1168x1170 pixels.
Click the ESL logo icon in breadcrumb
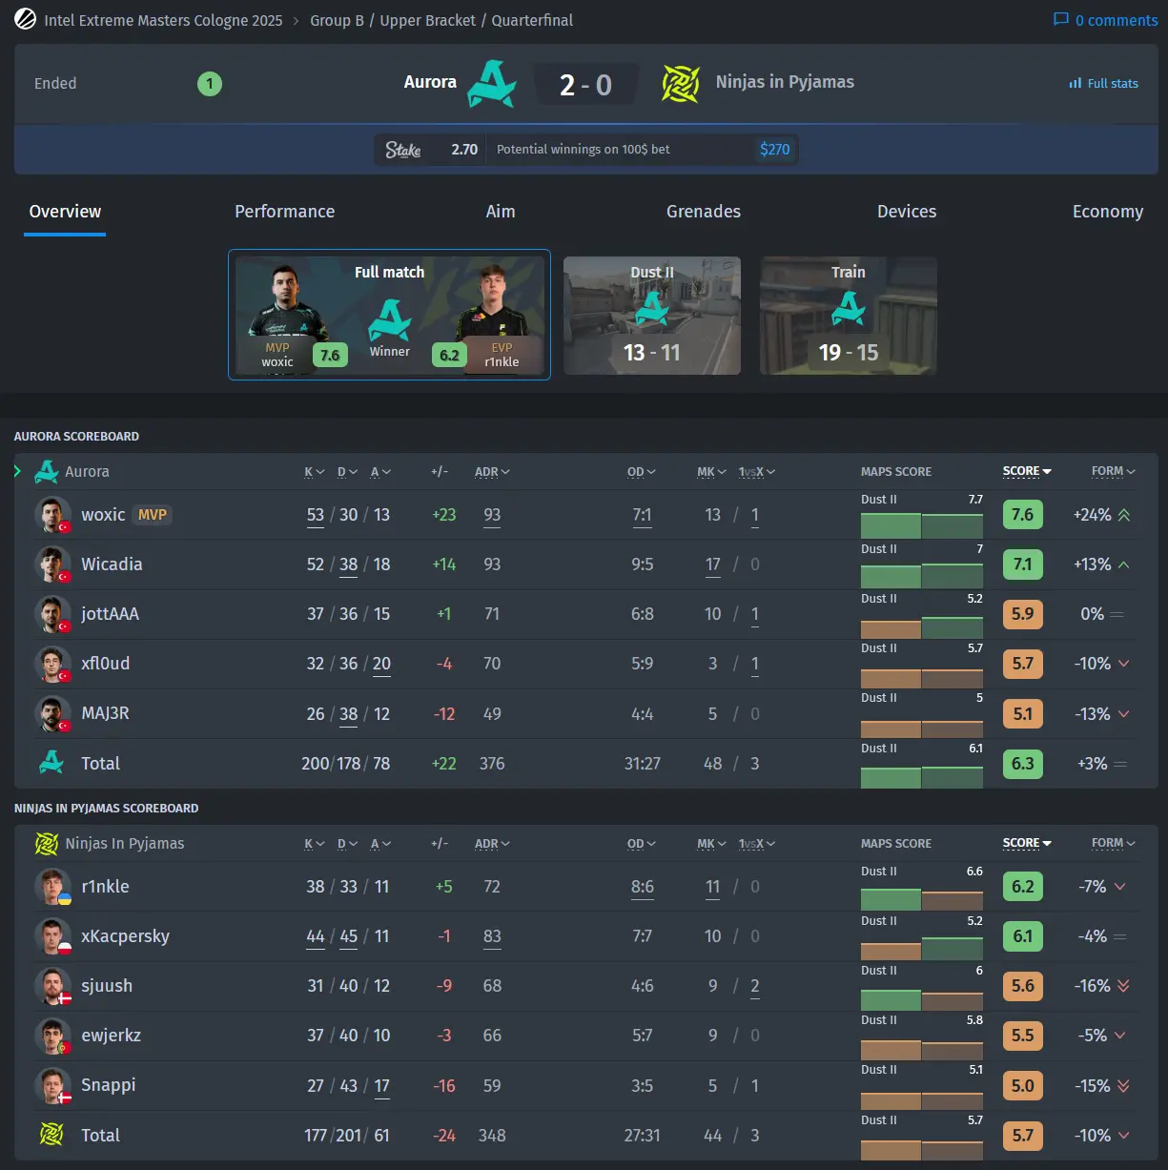25,19
